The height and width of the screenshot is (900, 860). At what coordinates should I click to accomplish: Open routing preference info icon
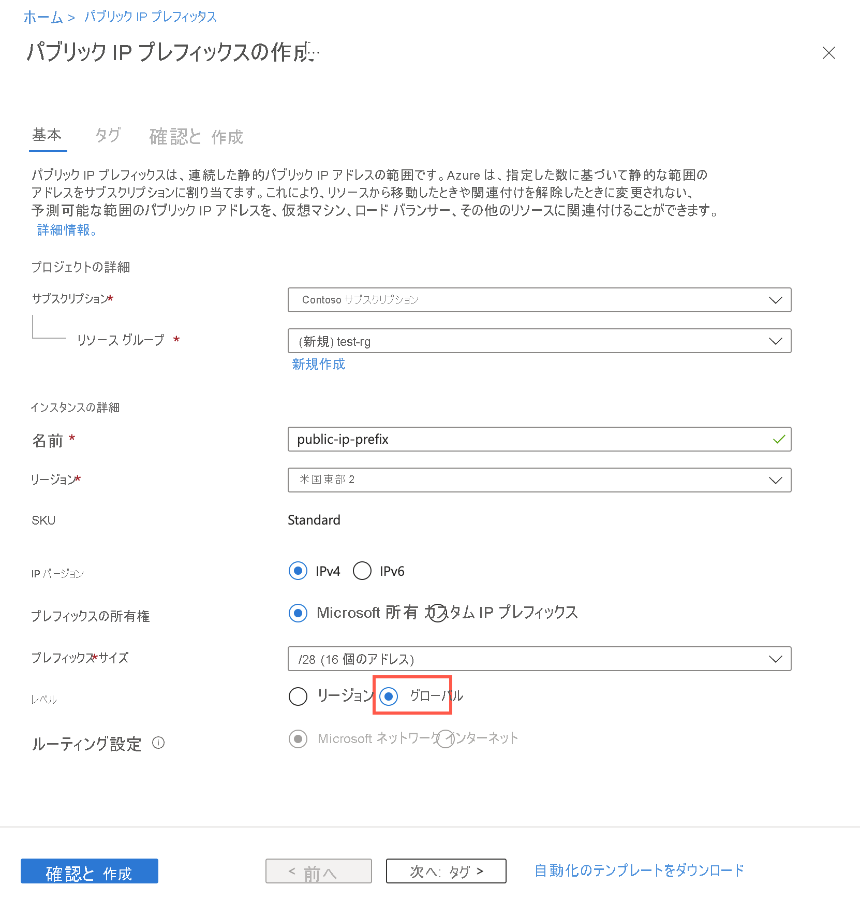(x=158, y=743)
